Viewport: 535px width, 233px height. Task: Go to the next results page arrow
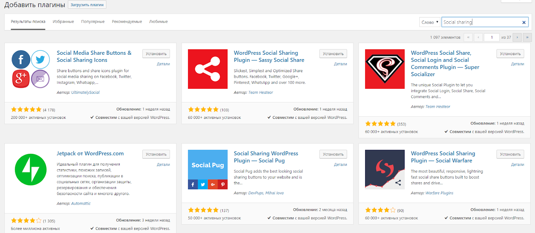(517, 37)
